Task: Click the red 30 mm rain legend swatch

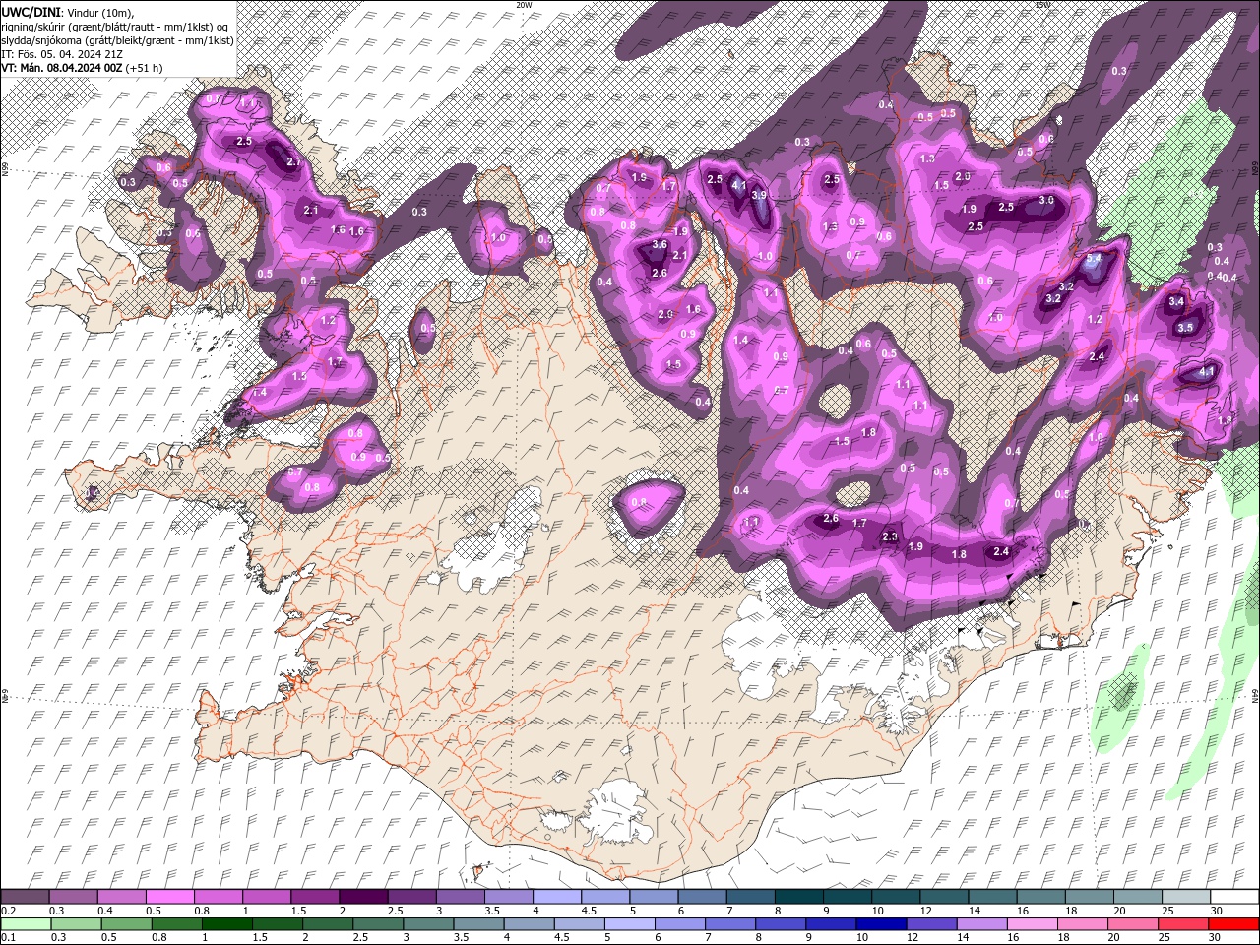Action: coord(1234,923)
